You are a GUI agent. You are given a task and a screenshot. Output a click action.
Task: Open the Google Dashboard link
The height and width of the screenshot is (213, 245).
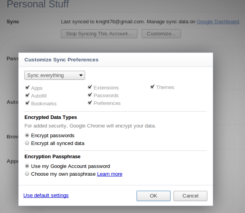(218, 22)
